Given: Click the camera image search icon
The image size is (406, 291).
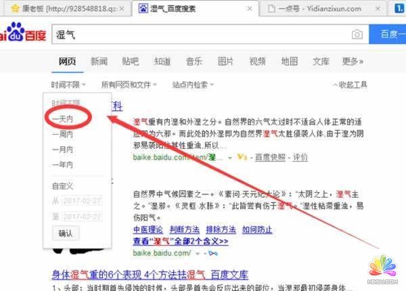Looking at the screenshot, I should [357, 35].
